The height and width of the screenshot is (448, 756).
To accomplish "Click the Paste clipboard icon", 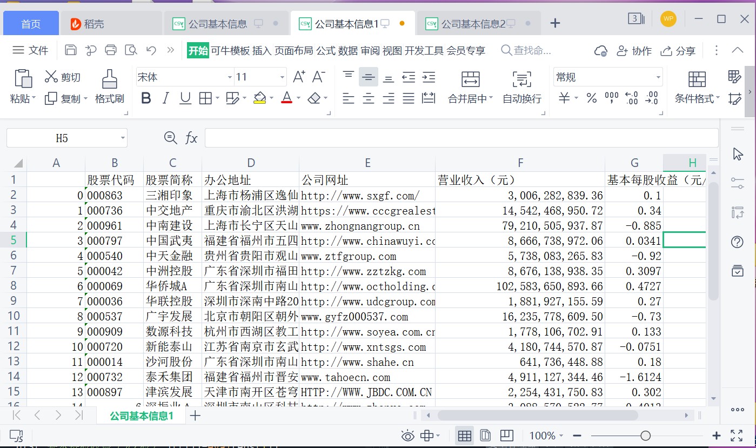I will tap(23, 78).
